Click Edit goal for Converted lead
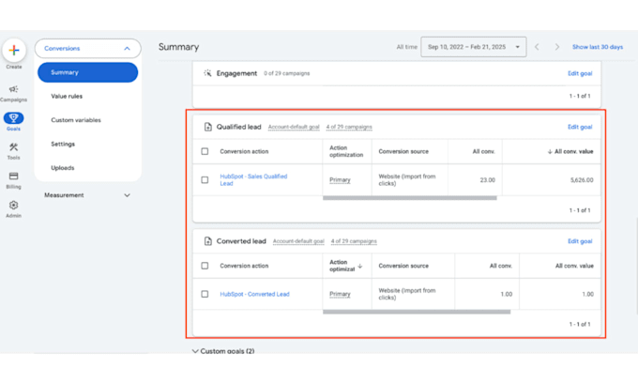 click(580, 241)
